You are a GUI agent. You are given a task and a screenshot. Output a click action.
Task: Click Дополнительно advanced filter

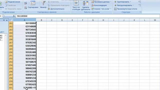[x=56, y=9]
